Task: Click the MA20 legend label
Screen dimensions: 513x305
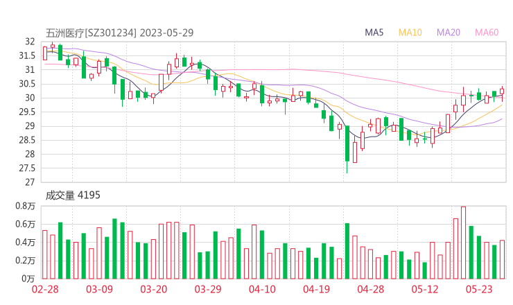Action: 449,33
